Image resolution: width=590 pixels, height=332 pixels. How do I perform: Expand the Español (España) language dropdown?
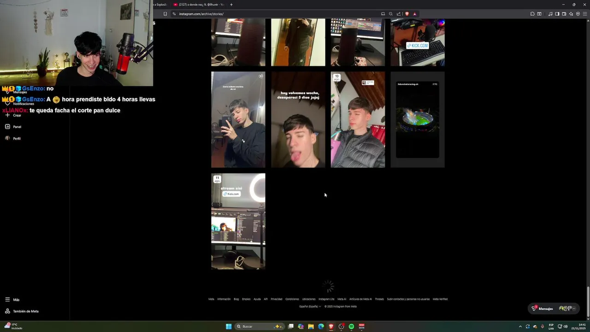310,307
